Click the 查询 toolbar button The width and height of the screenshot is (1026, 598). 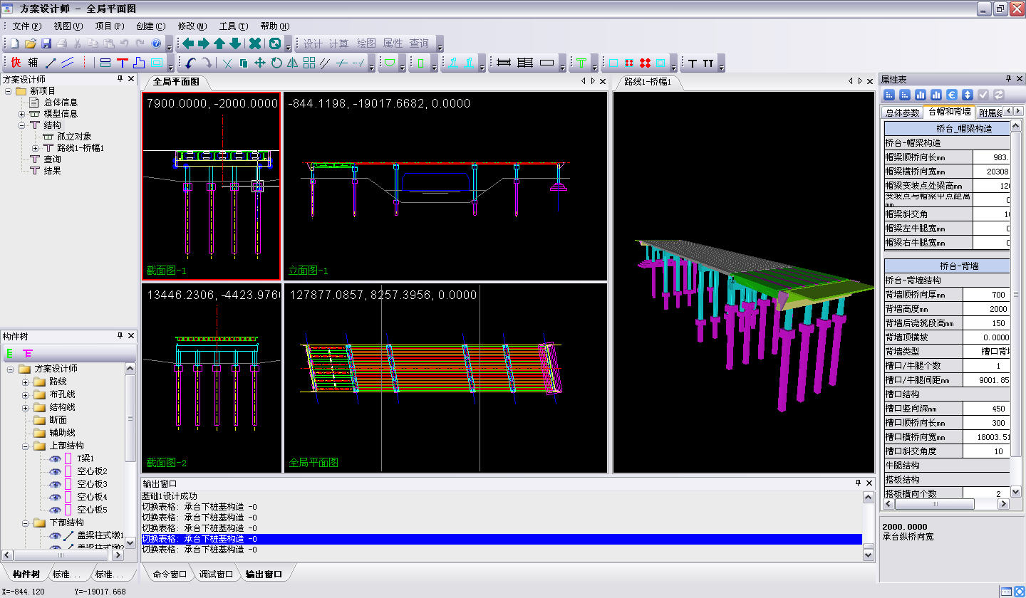tap(419, 43)
